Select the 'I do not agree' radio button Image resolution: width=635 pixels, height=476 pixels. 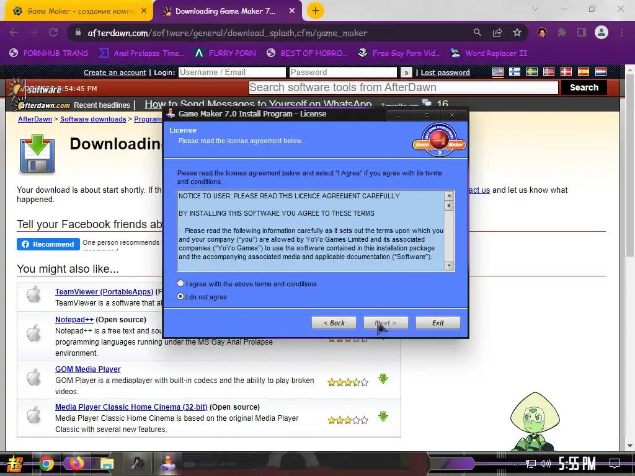click(180, 296)
